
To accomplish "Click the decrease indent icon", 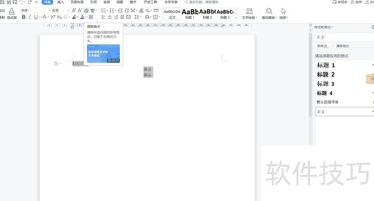I will [x=120, y=10].
